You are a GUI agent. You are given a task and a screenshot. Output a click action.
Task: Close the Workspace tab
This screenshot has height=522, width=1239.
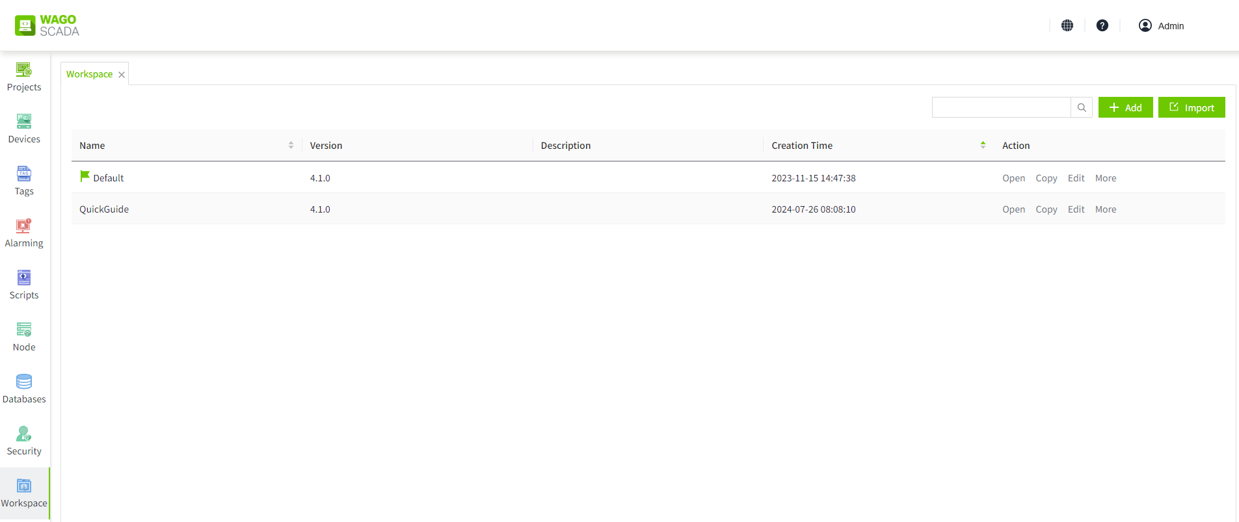[x=122, y=75]
